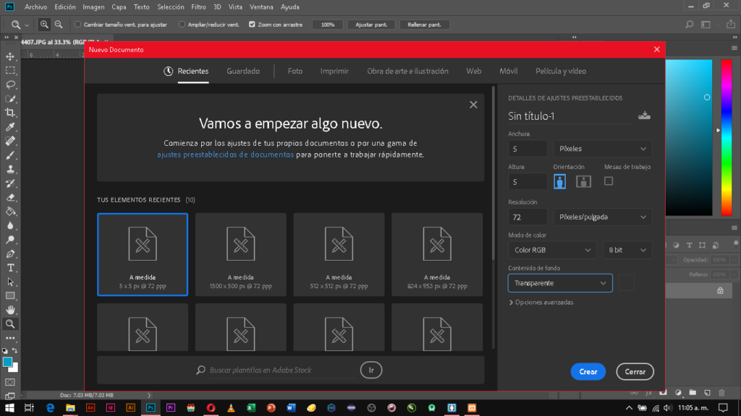Click the Crear button

588,372
